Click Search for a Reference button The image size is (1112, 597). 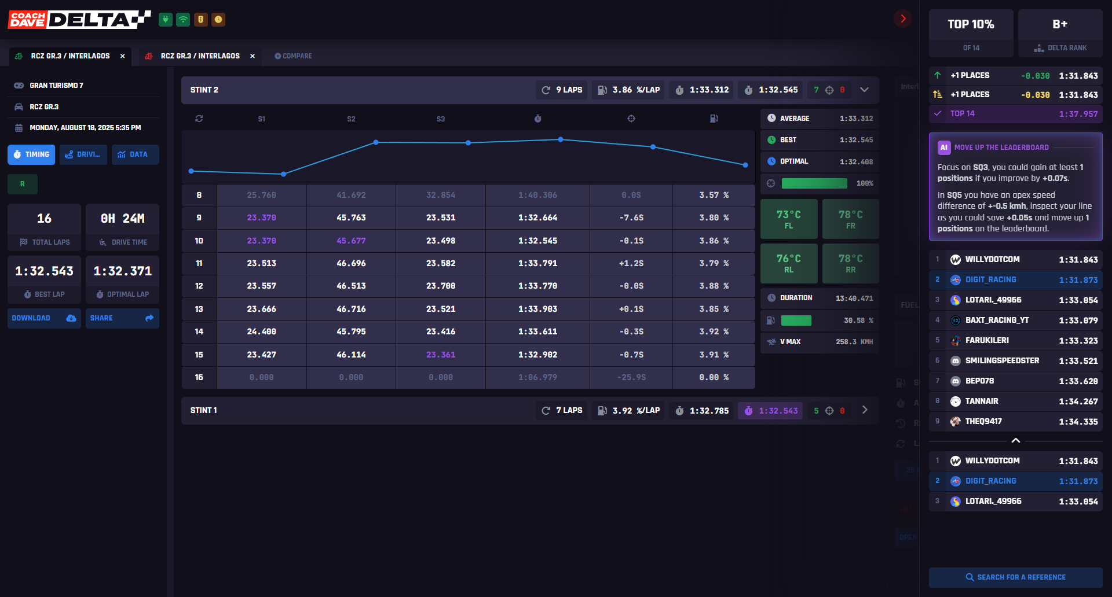1016,577
